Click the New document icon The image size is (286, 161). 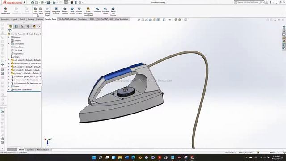pyautogui.click(x=37, y=2)
